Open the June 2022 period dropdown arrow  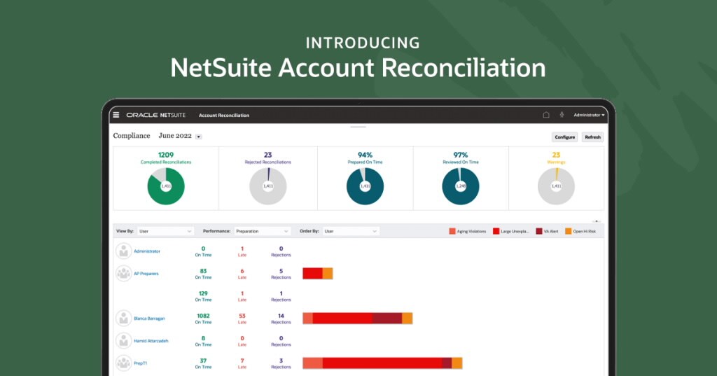pyautogui.click(x=198, y=137)
